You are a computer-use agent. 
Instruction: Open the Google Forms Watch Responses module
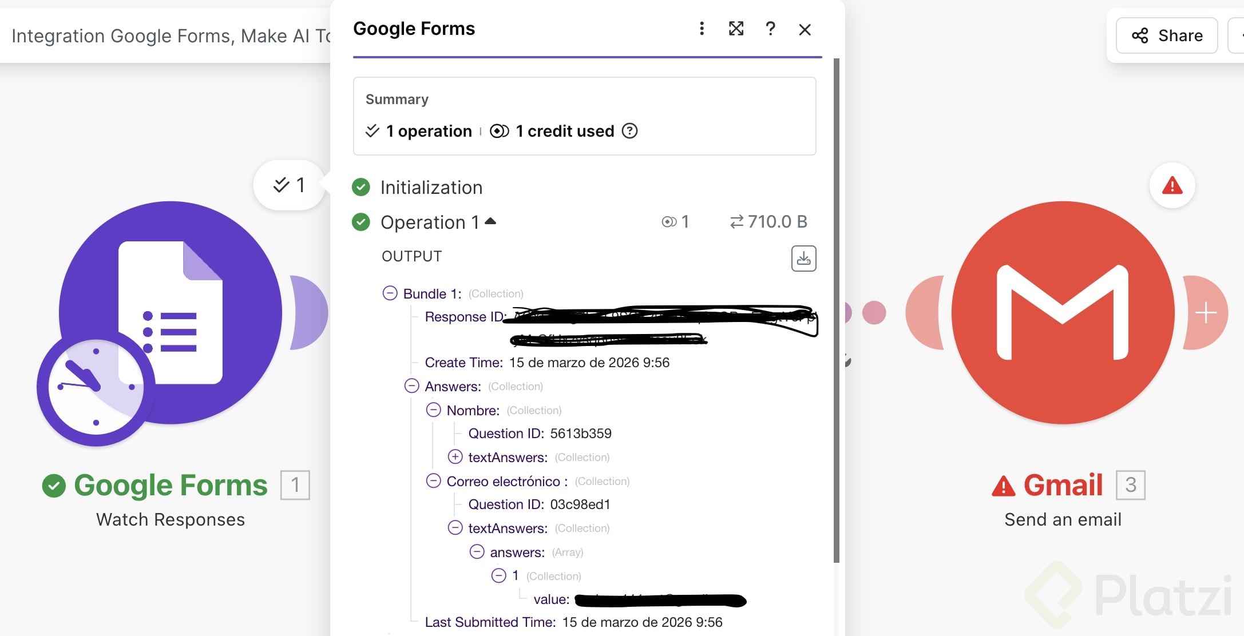tap(171, 313)
